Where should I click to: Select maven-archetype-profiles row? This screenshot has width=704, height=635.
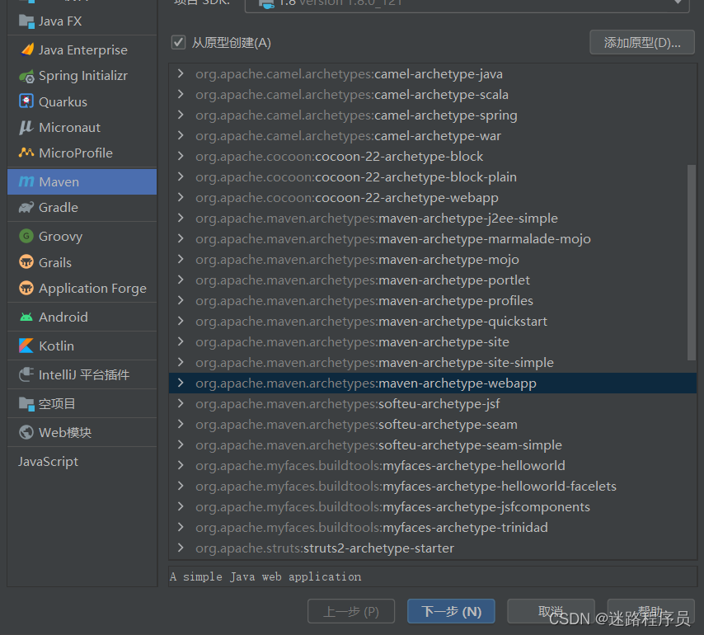[433, 301]
